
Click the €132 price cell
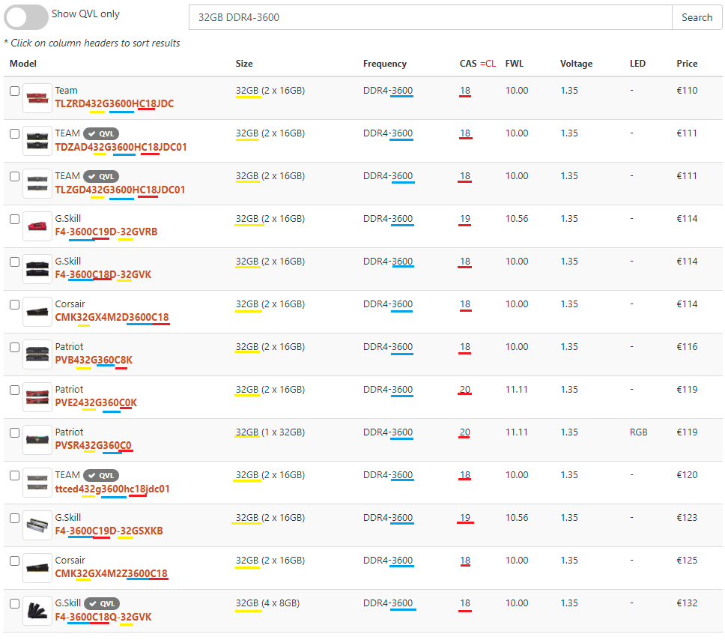click(687, 603)
